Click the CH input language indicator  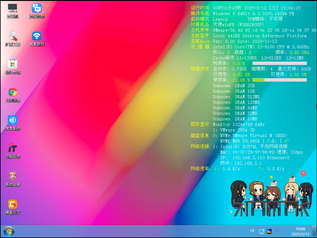(252, 231)
